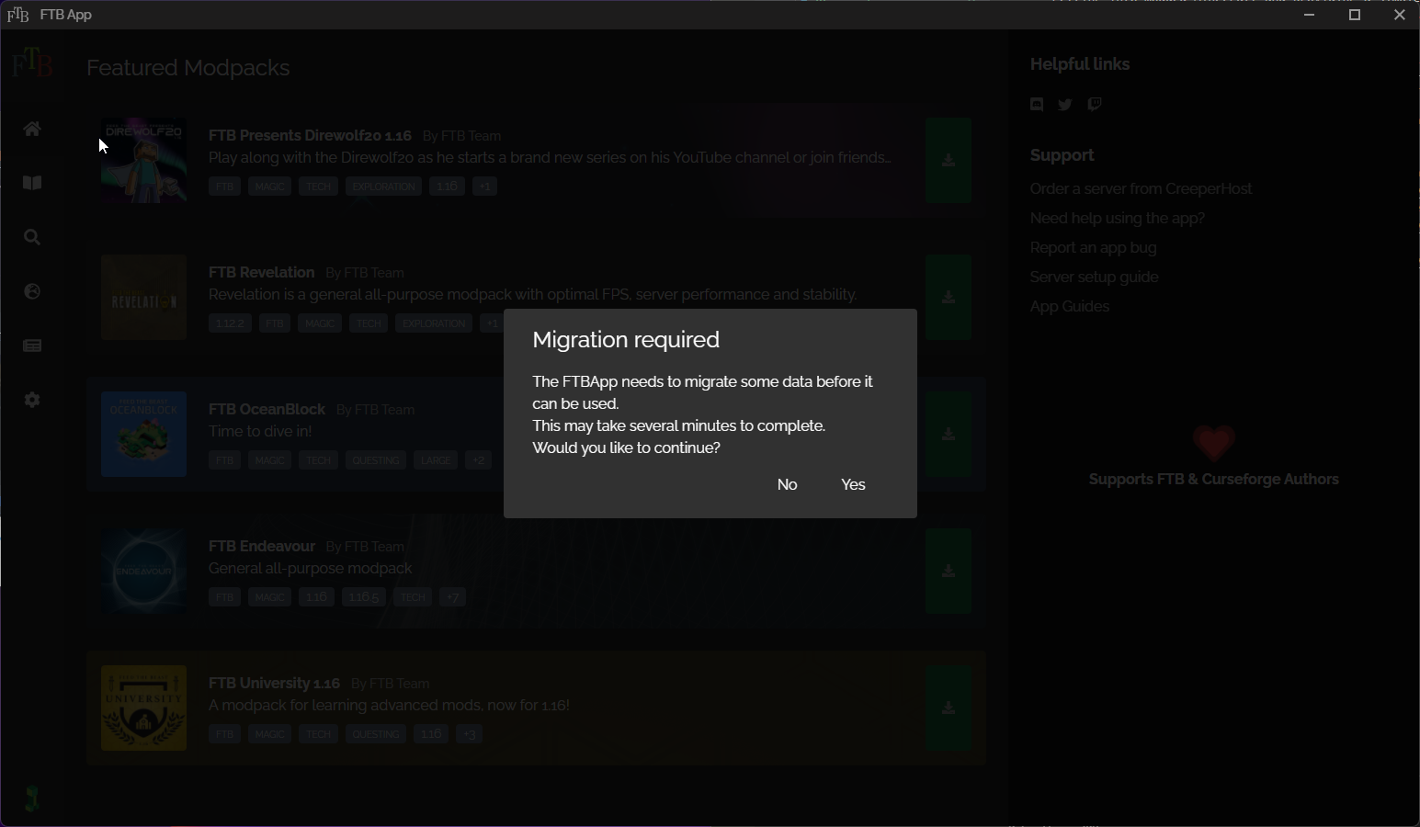The image size is (1420, 827).
Task: Select the University modpack thumbnail
Action: [144, 708]
